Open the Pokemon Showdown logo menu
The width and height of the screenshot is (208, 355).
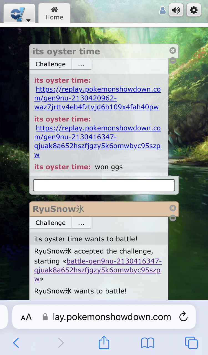coord(19,13)
